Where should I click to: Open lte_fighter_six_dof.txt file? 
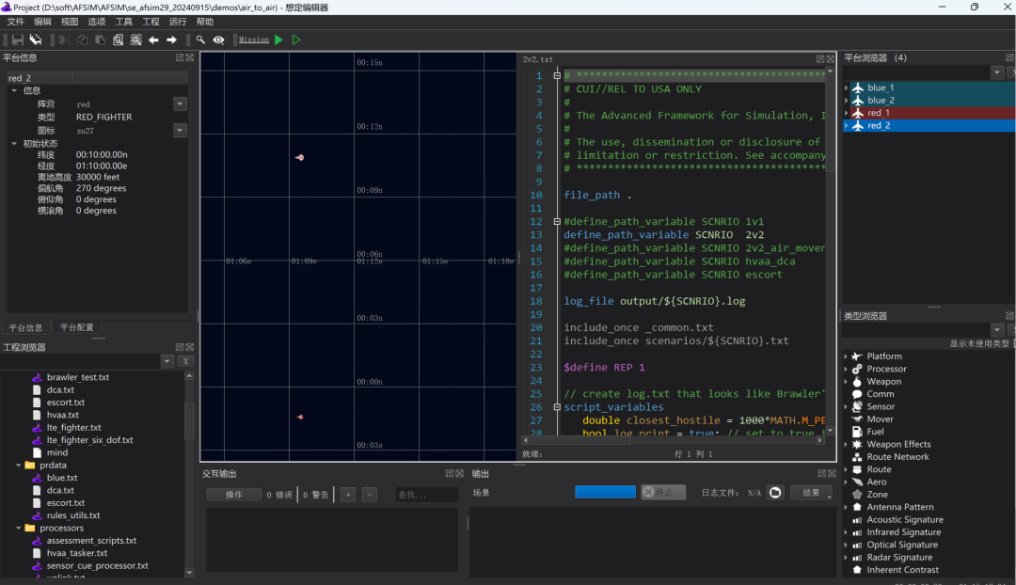pos(89,440)
